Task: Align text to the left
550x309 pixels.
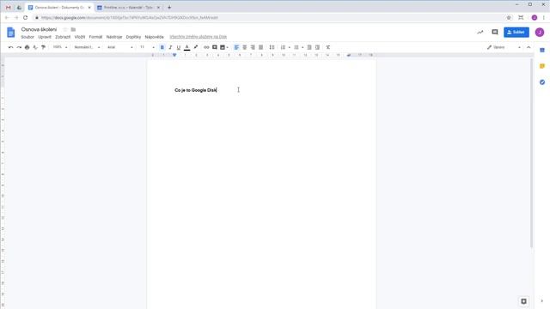Action: [236, 47]
